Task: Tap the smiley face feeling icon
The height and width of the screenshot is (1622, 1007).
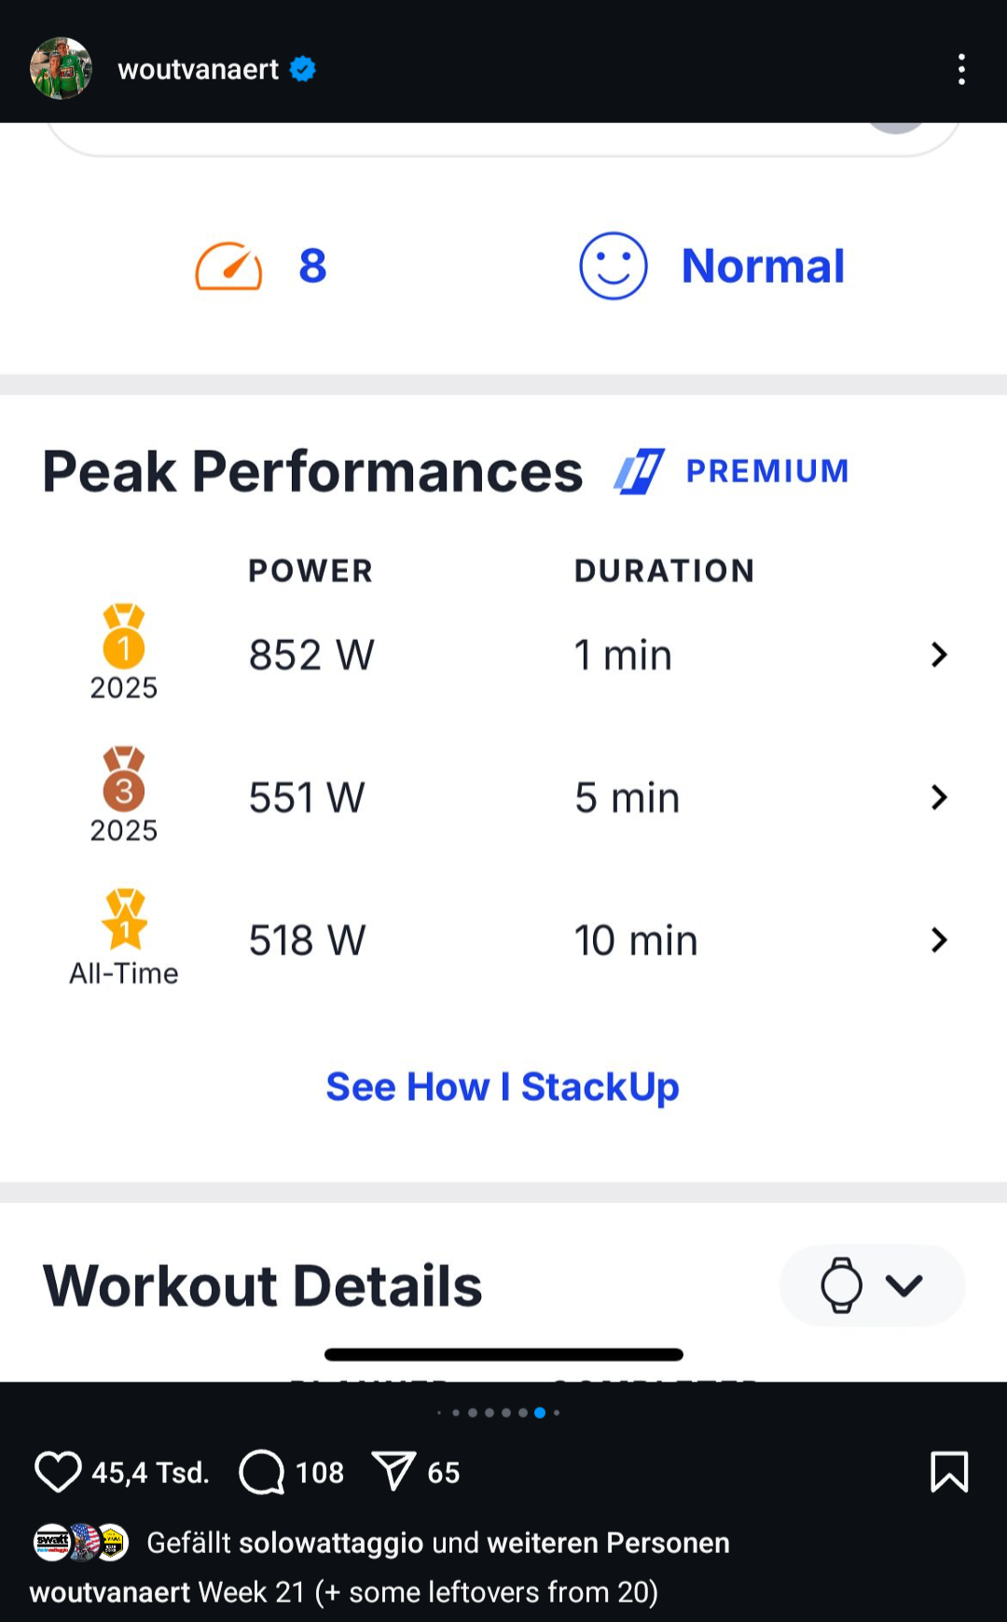Action: tap(613, 266)
